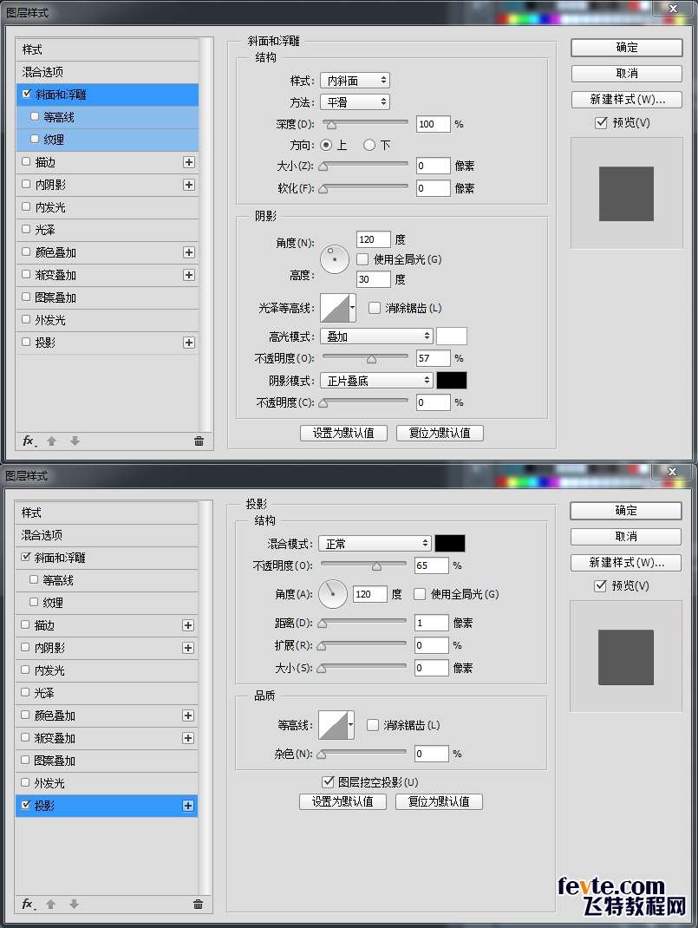Click the black drop shadow color swatch

(x=449, y=543)
